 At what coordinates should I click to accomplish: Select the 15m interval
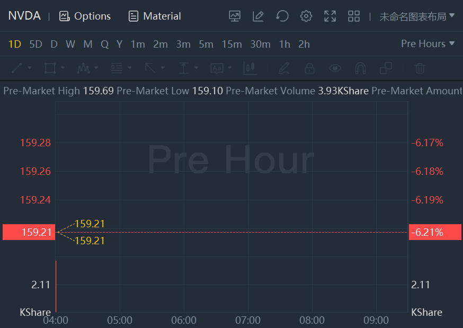pyautogui.click(x=231, y=45)
